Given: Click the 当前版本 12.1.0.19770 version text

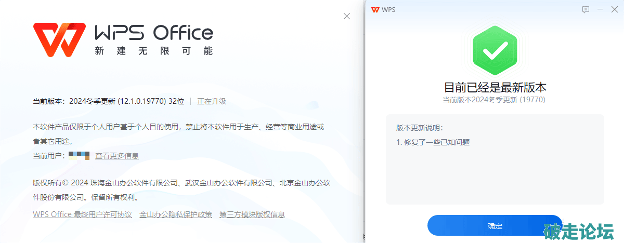Looking at the screenshot, I should click(108, 101).
